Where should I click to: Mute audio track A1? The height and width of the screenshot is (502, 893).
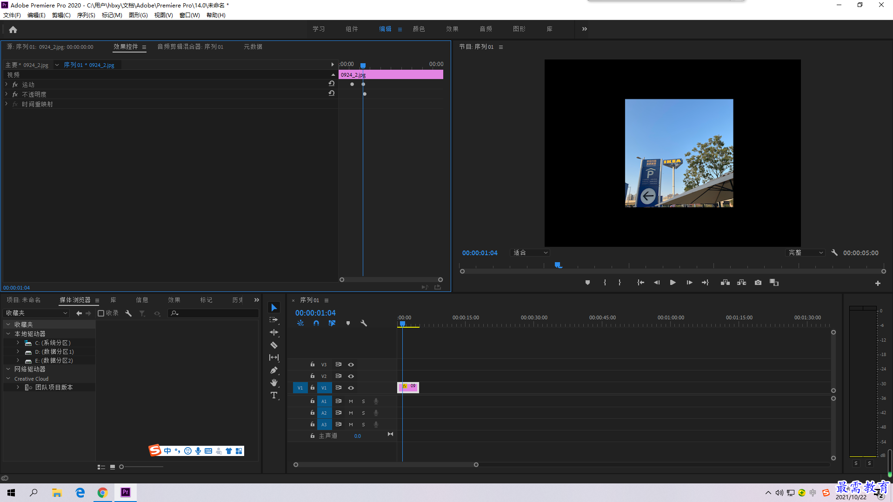coord(351,401)
